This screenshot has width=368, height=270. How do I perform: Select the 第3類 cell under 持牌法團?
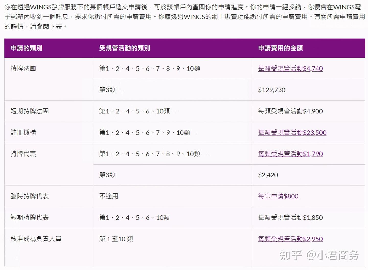[107, 90]
